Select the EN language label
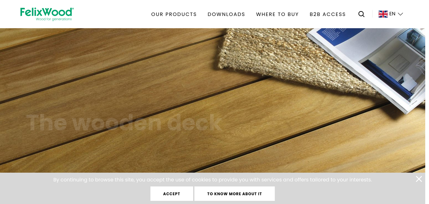Screen dimensions: 429x204 click(392, 14)
